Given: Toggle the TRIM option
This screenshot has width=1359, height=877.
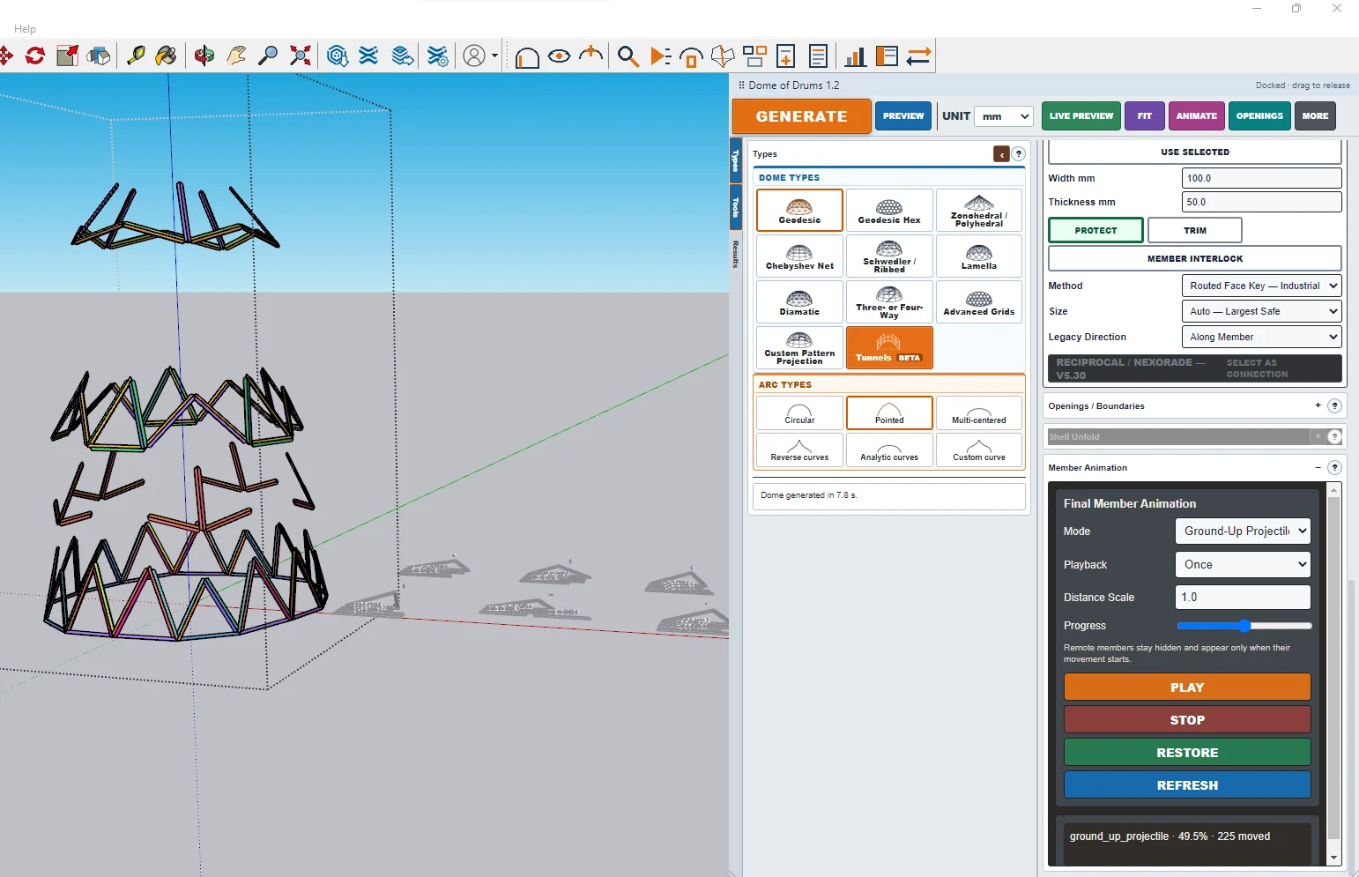Looking at the screenshot, I should click(x=1195, y=230).
